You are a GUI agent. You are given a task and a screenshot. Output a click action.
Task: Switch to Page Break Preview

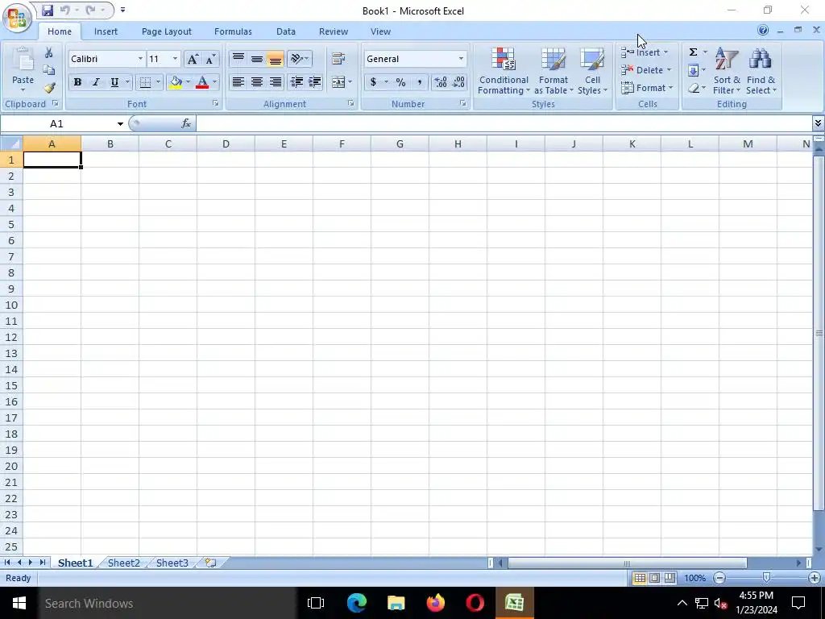[670, 578]
